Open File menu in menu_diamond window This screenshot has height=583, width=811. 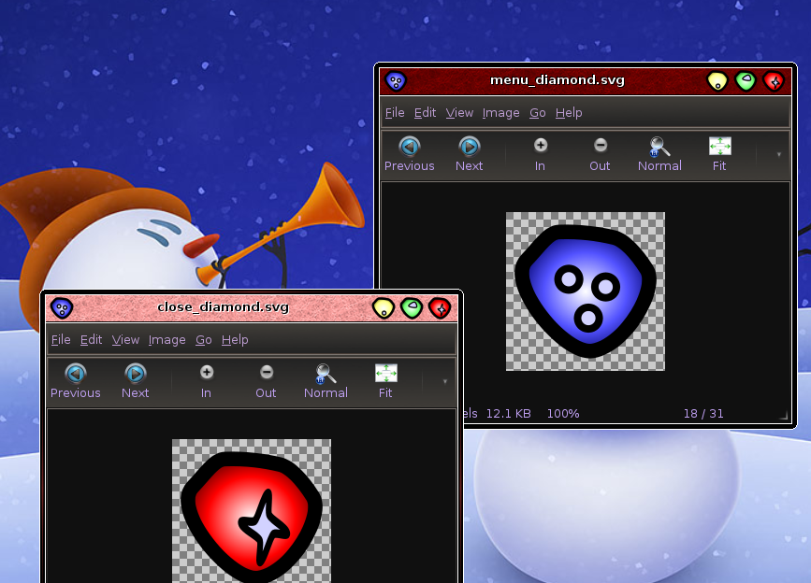(x=395, y=112)
